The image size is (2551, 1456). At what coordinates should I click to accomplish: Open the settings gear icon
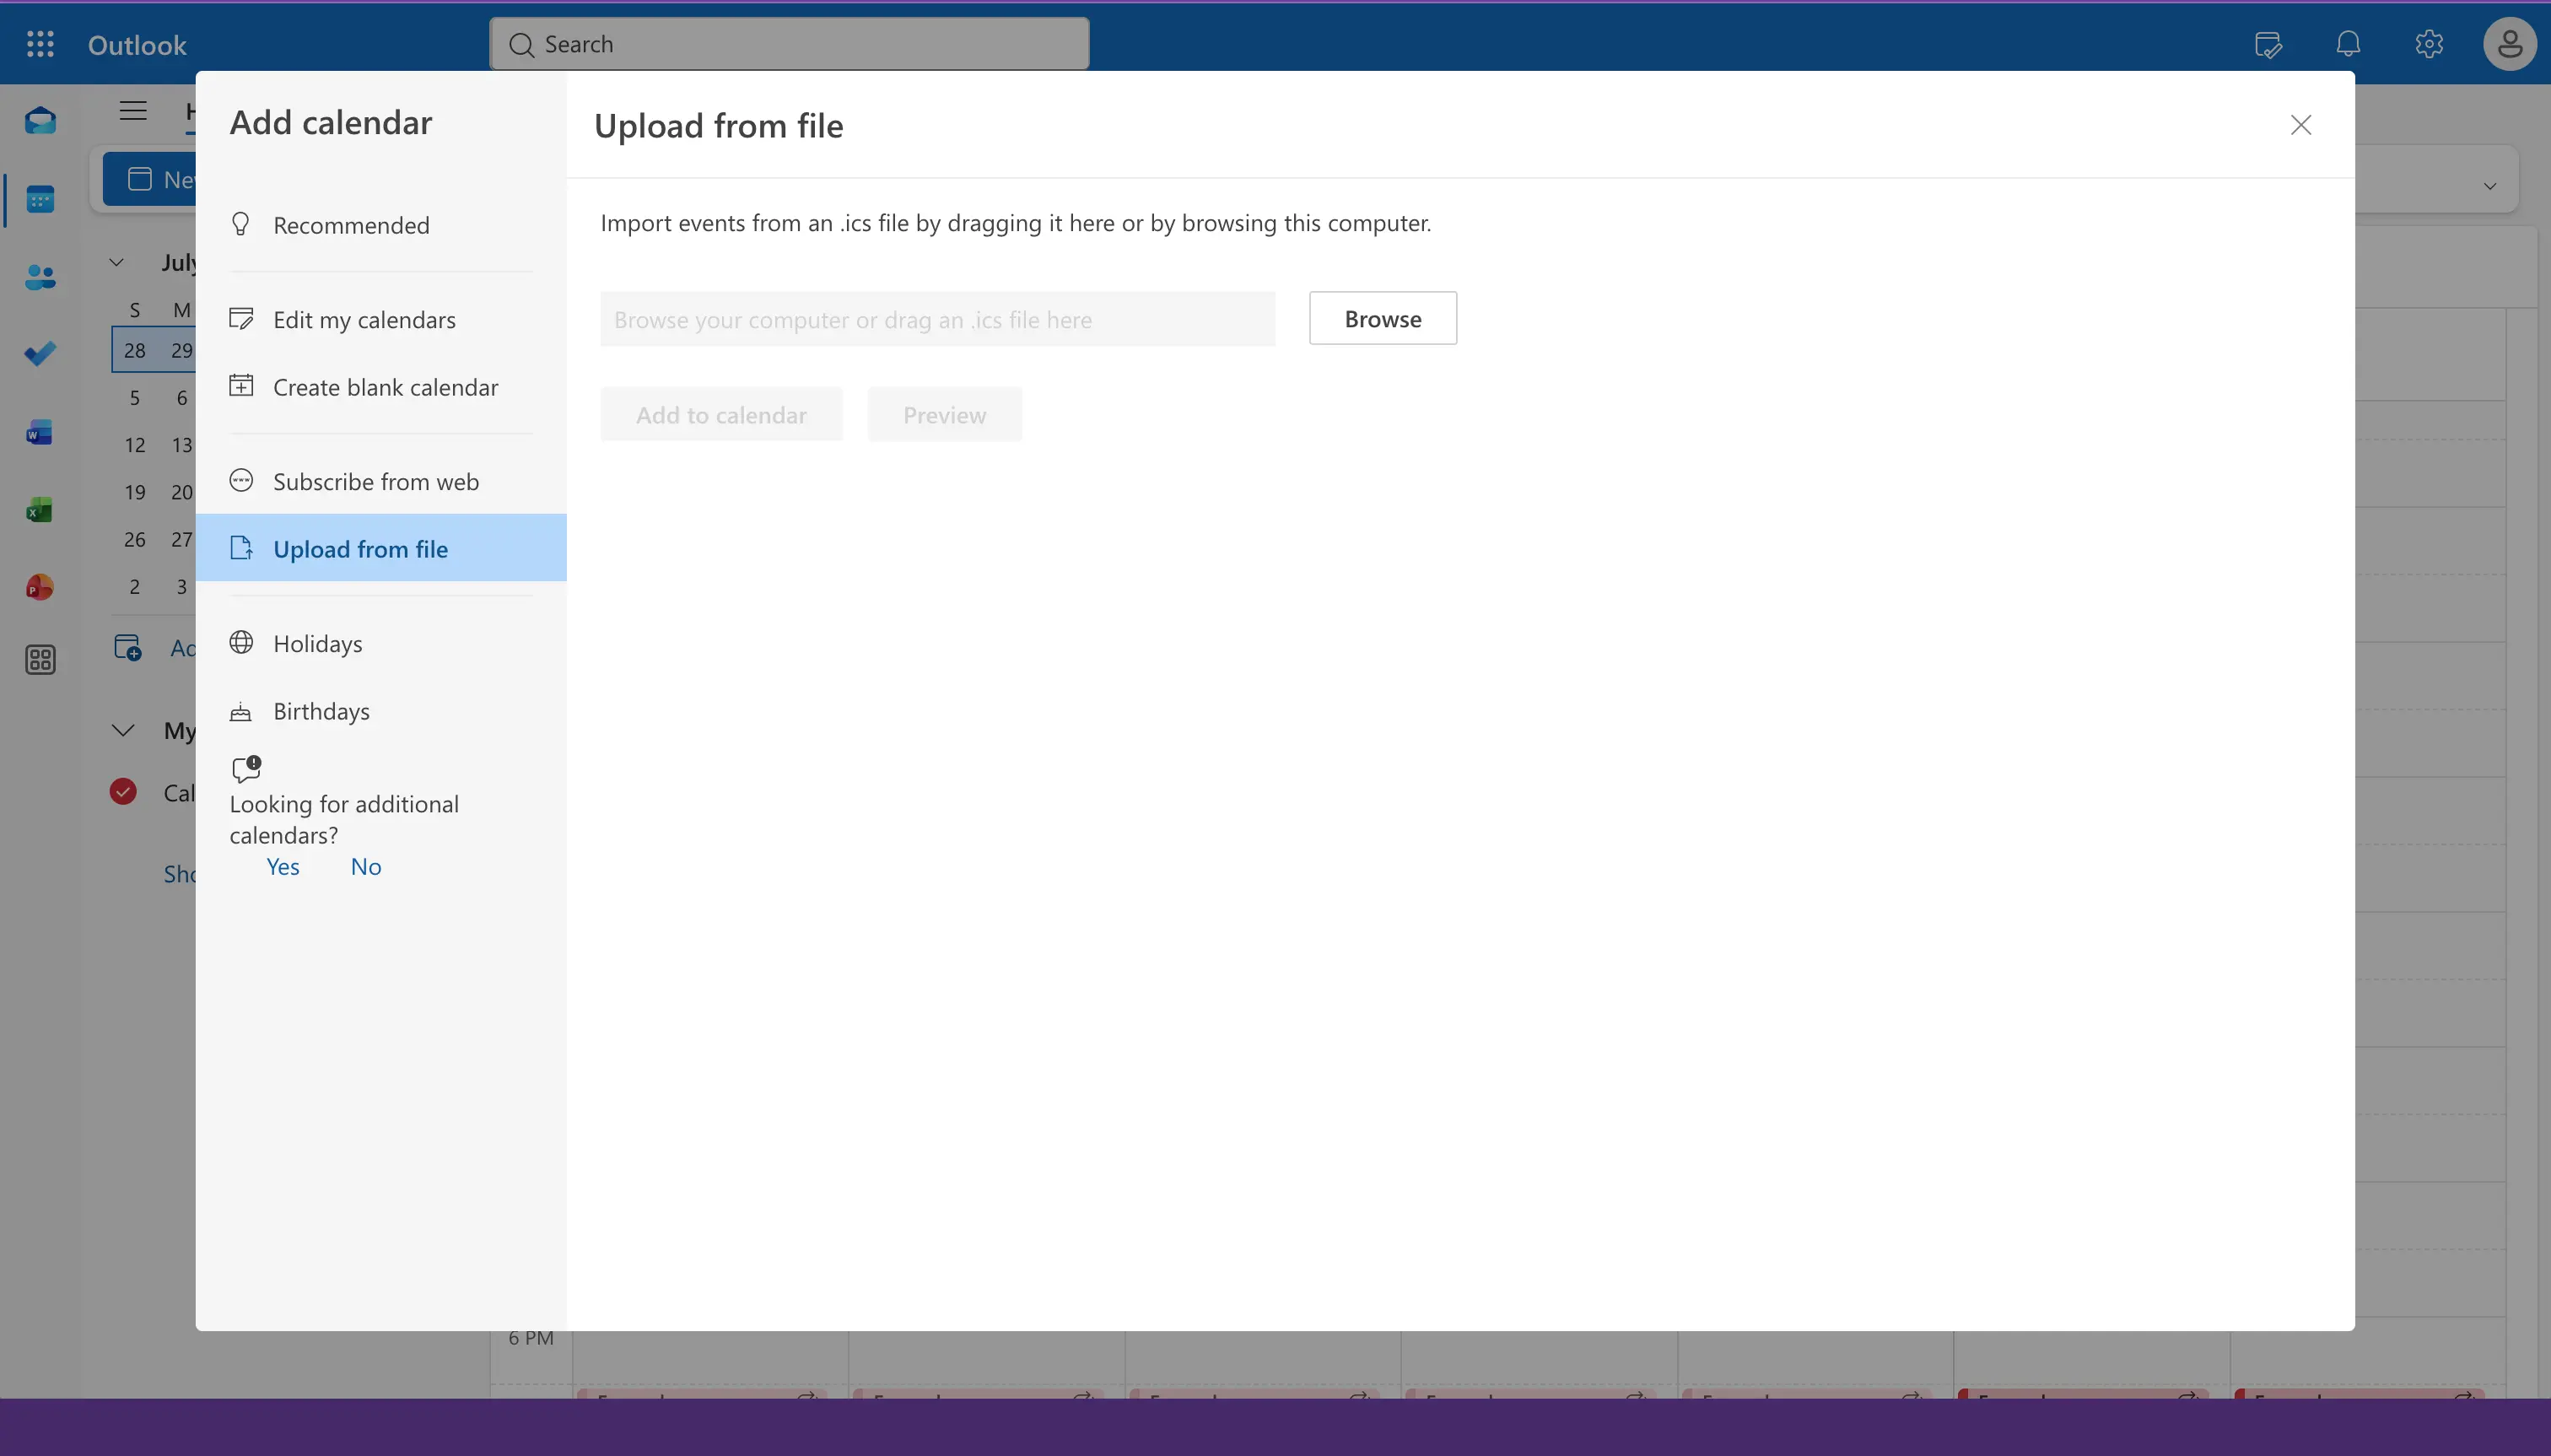[2429, 44]
